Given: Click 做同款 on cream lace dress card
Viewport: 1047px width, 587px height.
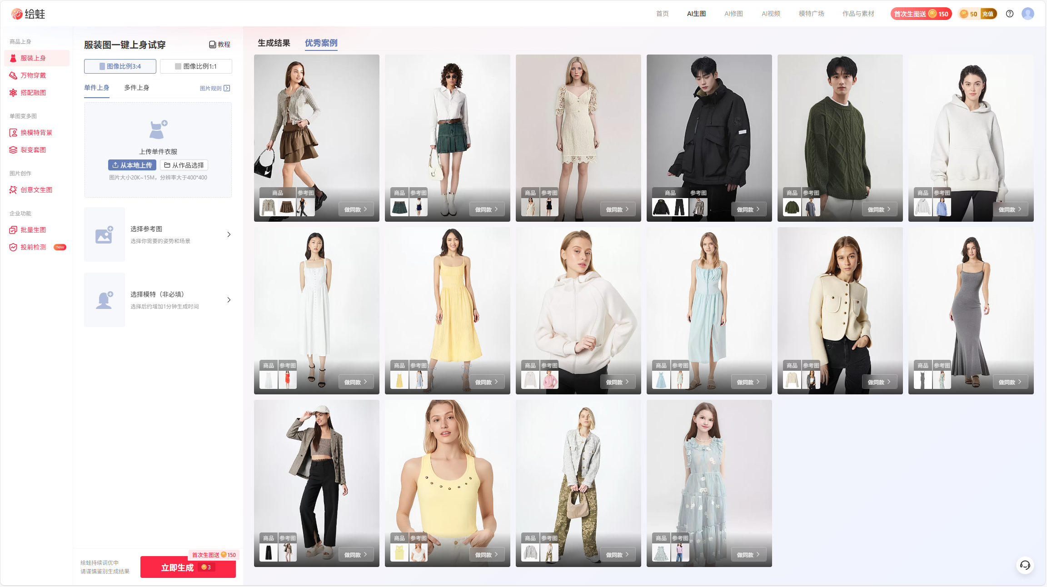Looking at the screenshot, I should point(618,209).
